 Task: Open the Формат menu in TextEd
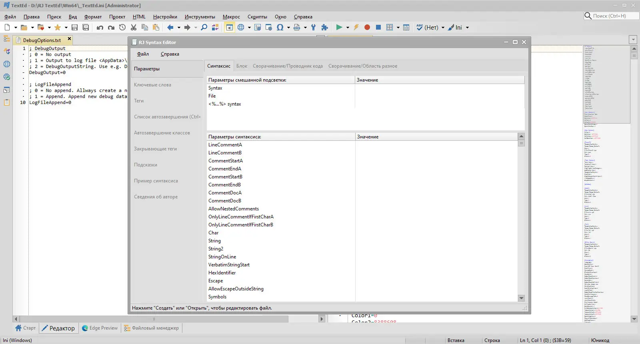coord(93,17)
